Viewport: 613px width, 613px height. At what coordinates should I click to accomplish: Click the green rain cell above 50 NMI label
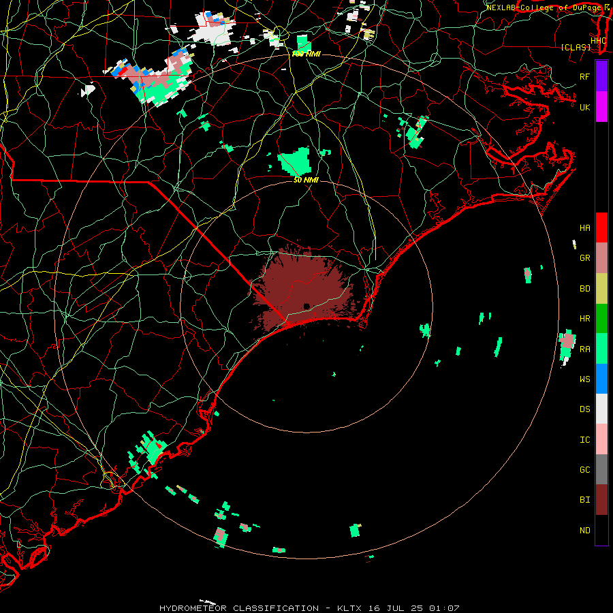click(296, 161)
